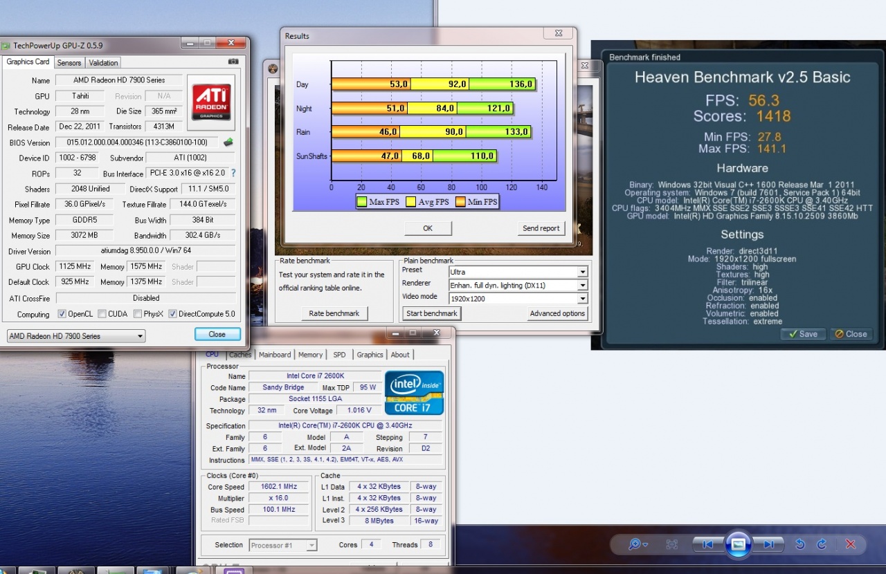Open the AMD Radeon HD 7900 Series dropdown
This screenshot has width=886, height=574.
[x=75, y=336]
